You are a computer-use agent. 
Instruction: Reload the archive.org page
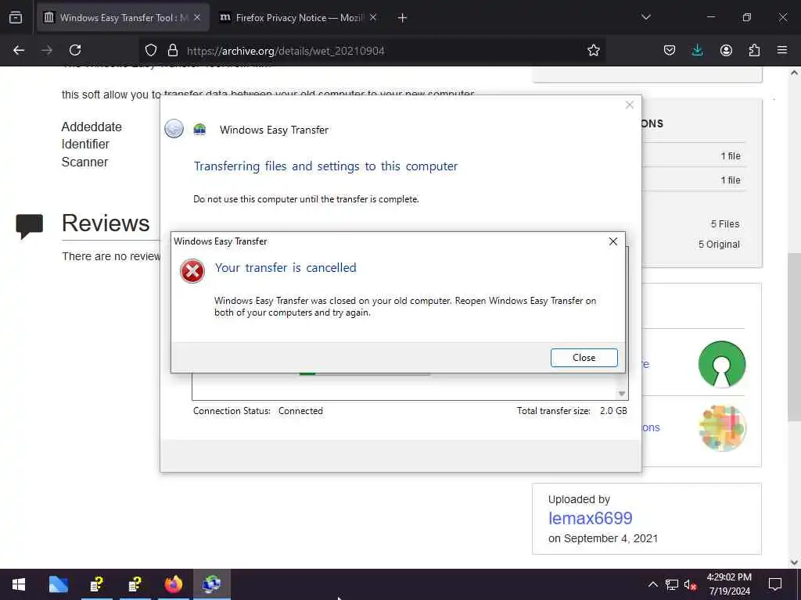click(x=75, y=50)
